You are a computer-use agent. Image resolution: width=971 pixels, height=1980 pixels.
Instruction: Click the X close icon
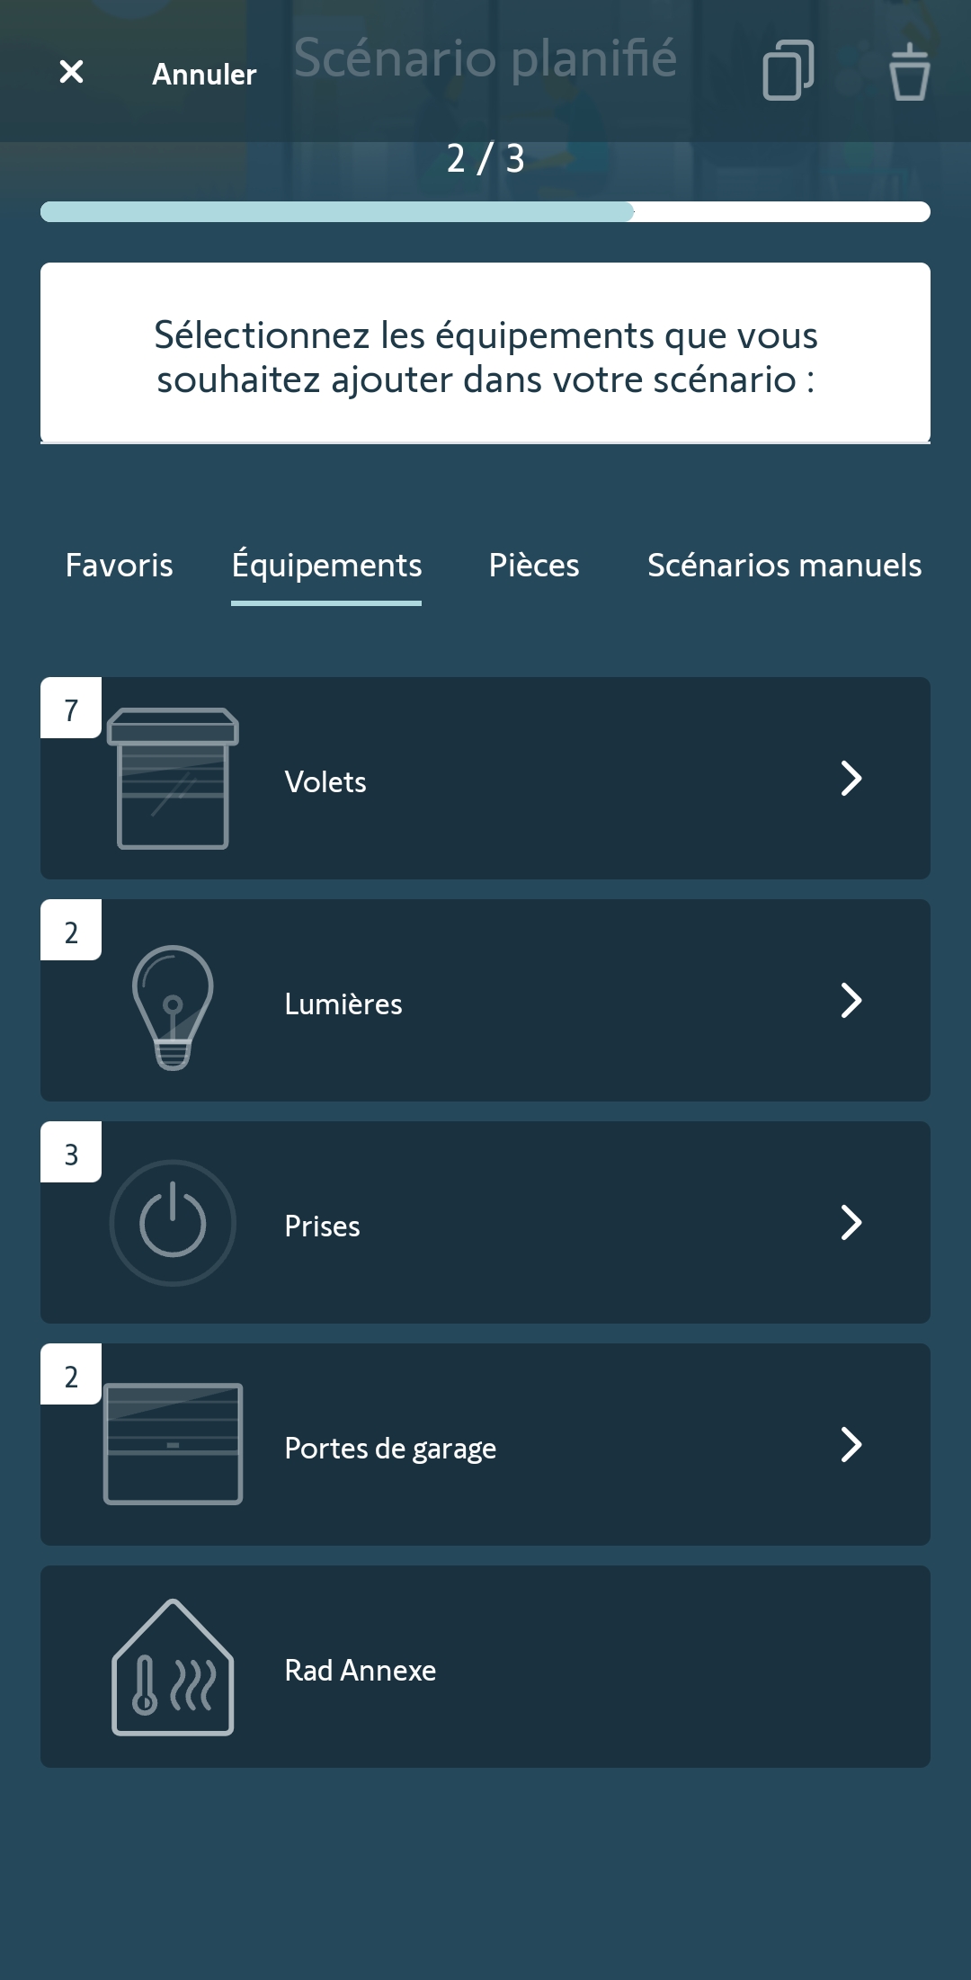tap(71, 72)
